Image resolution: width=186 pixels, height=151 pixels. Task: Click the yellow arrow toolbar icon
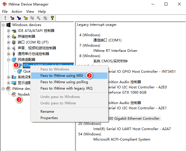25,18
